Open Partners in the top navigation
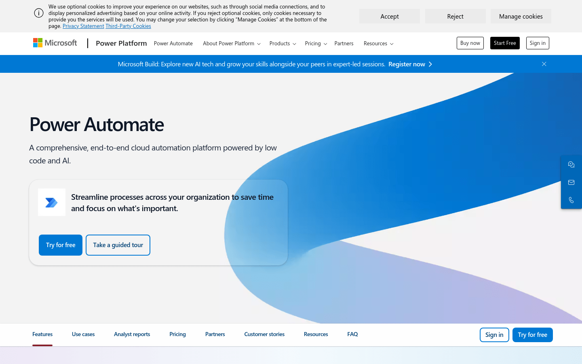Image resolution: width=582 pixels, height=364 pixels. (x=344, y=43)
